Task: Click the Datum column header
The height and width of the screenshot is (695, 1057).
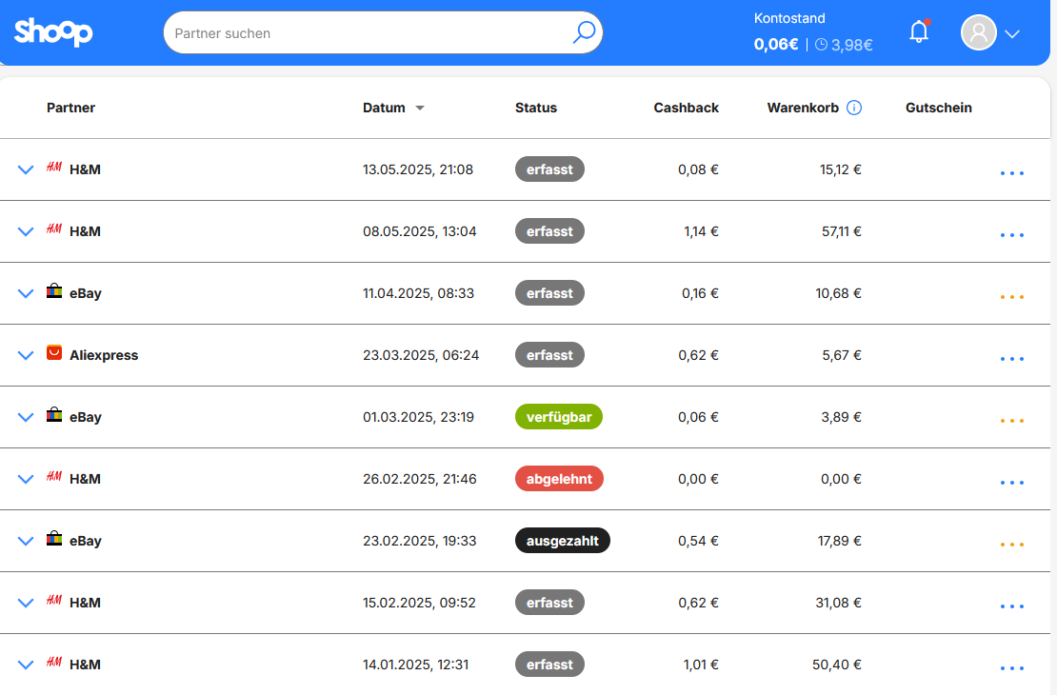Action: point(385,108)
